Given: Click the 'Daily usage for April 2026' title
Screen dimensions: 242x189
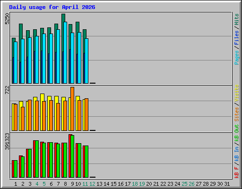Looking at the screenshot, I should point(52,7).
